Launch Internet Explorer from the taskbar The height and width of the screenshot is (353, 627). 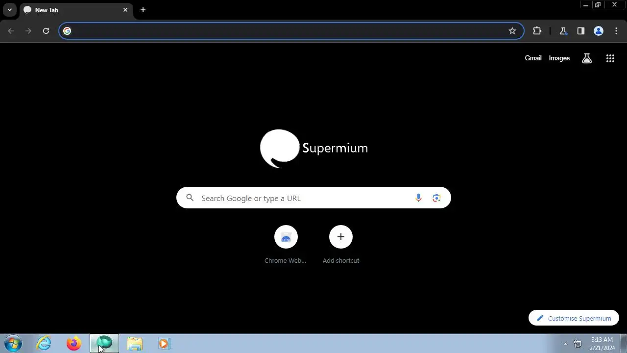pos(44,343)
